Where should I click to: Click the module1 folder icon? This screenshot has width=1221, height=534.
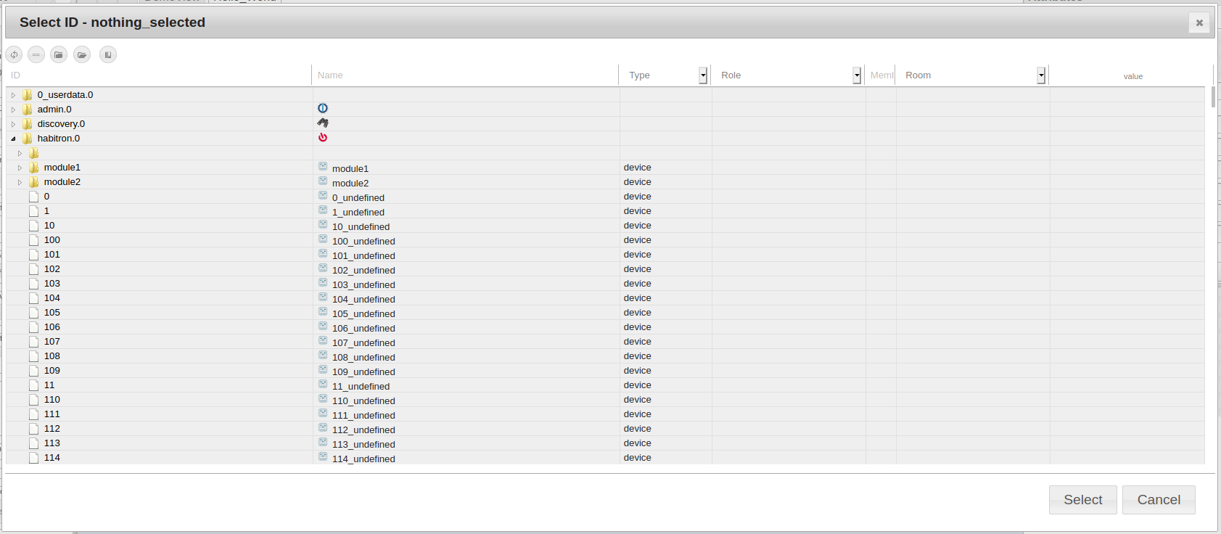(x=34, y=168)
